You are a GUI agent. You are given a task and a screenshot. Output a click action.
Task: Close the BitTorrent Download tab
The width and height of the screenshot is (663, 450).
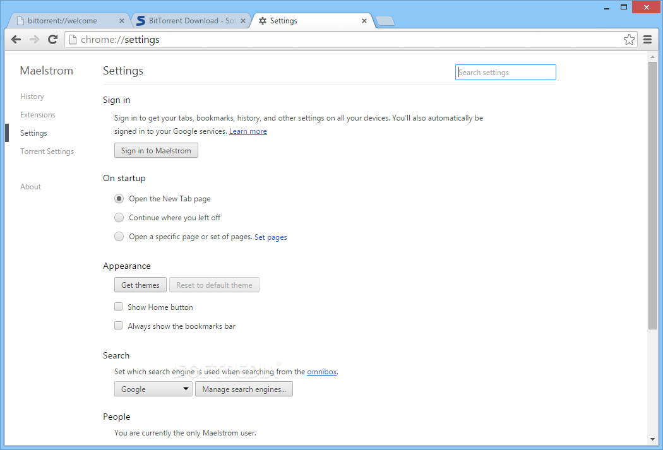243,21
